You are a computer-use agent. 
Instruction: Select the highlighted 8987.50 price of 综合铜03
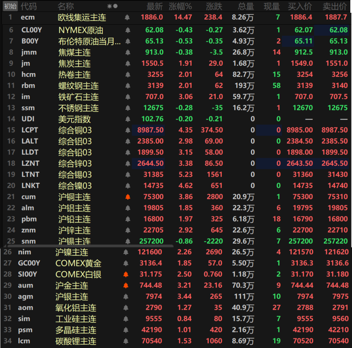tap(150, 130)
